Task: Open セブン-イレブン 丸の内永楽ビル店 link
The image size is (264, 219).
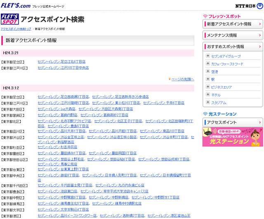Action: [120, 185]
